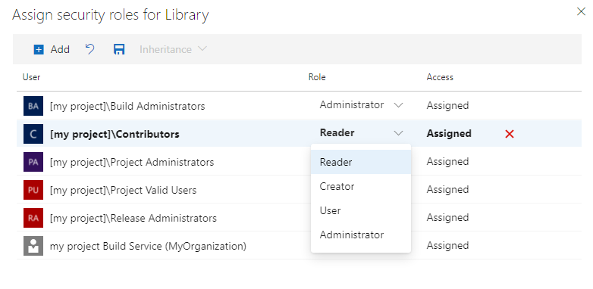Click the Assign security roles for Library title
The width and height of the screenshot is (593, 289).
pos(111,15)
